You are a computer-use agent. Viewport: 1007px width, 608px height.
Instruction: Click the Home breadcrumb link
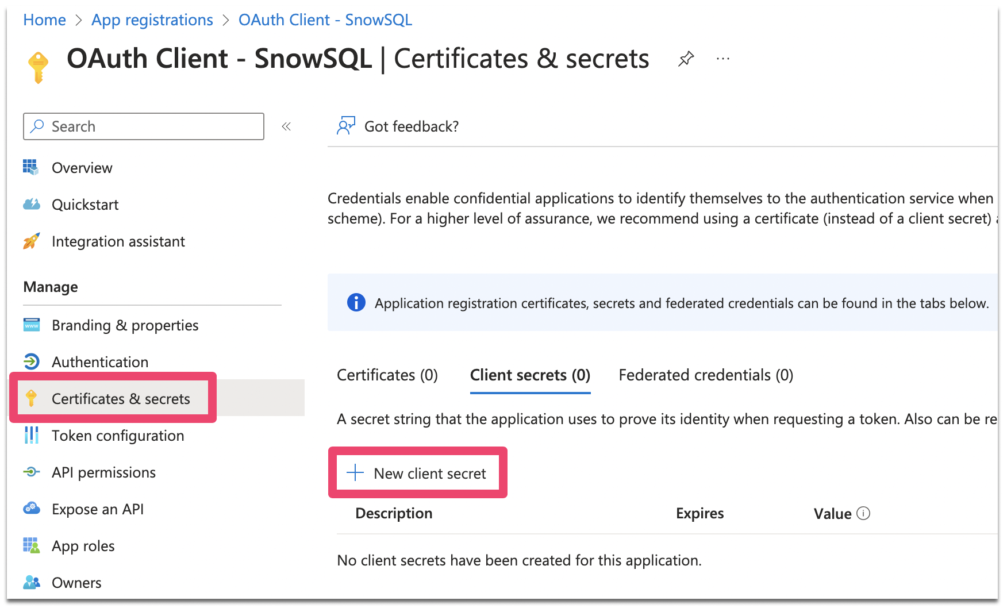coord(44,20)
